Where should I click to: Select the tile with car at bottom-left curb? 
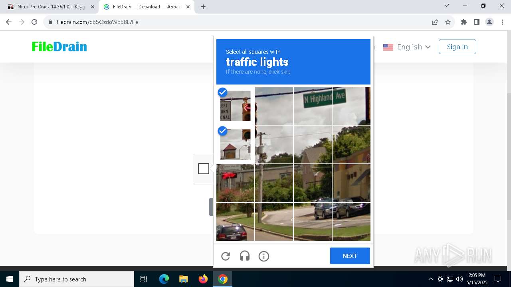pyautogui.click(x=235, y=222)
